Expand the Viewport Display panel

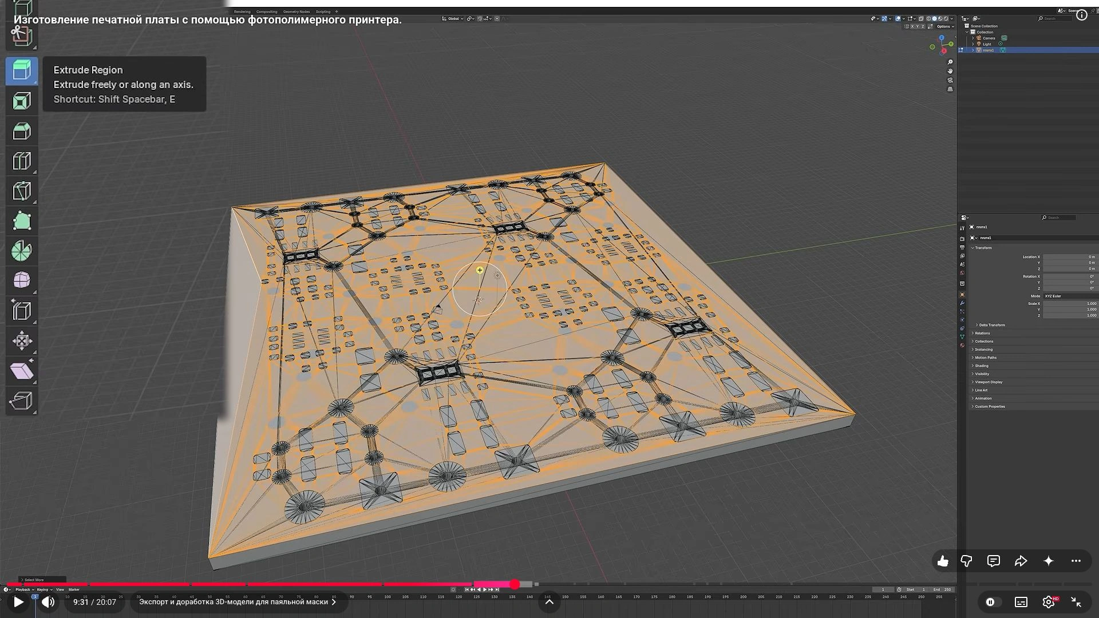click(x=989, y=382)
